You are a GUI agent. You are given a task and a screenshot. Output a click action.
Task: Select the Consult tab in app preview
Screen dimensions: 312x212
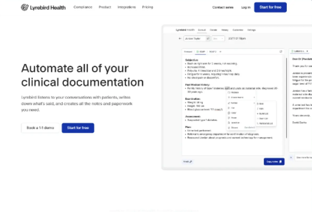point(202,30)
